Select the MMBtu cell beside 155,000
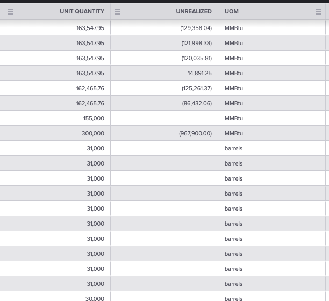 point(271,118)
